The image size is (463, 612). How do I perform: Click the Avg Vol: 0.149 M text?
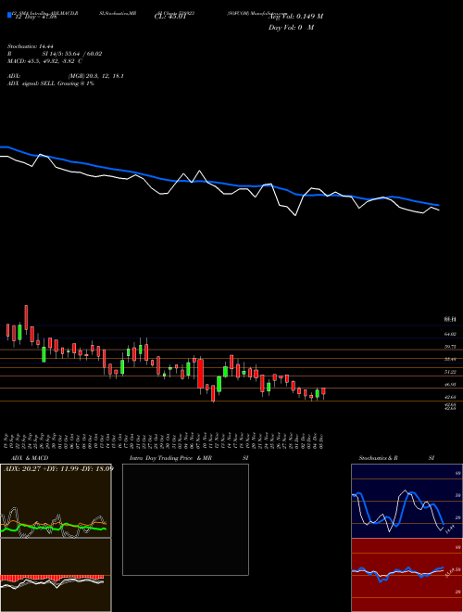tap(295, 17)
